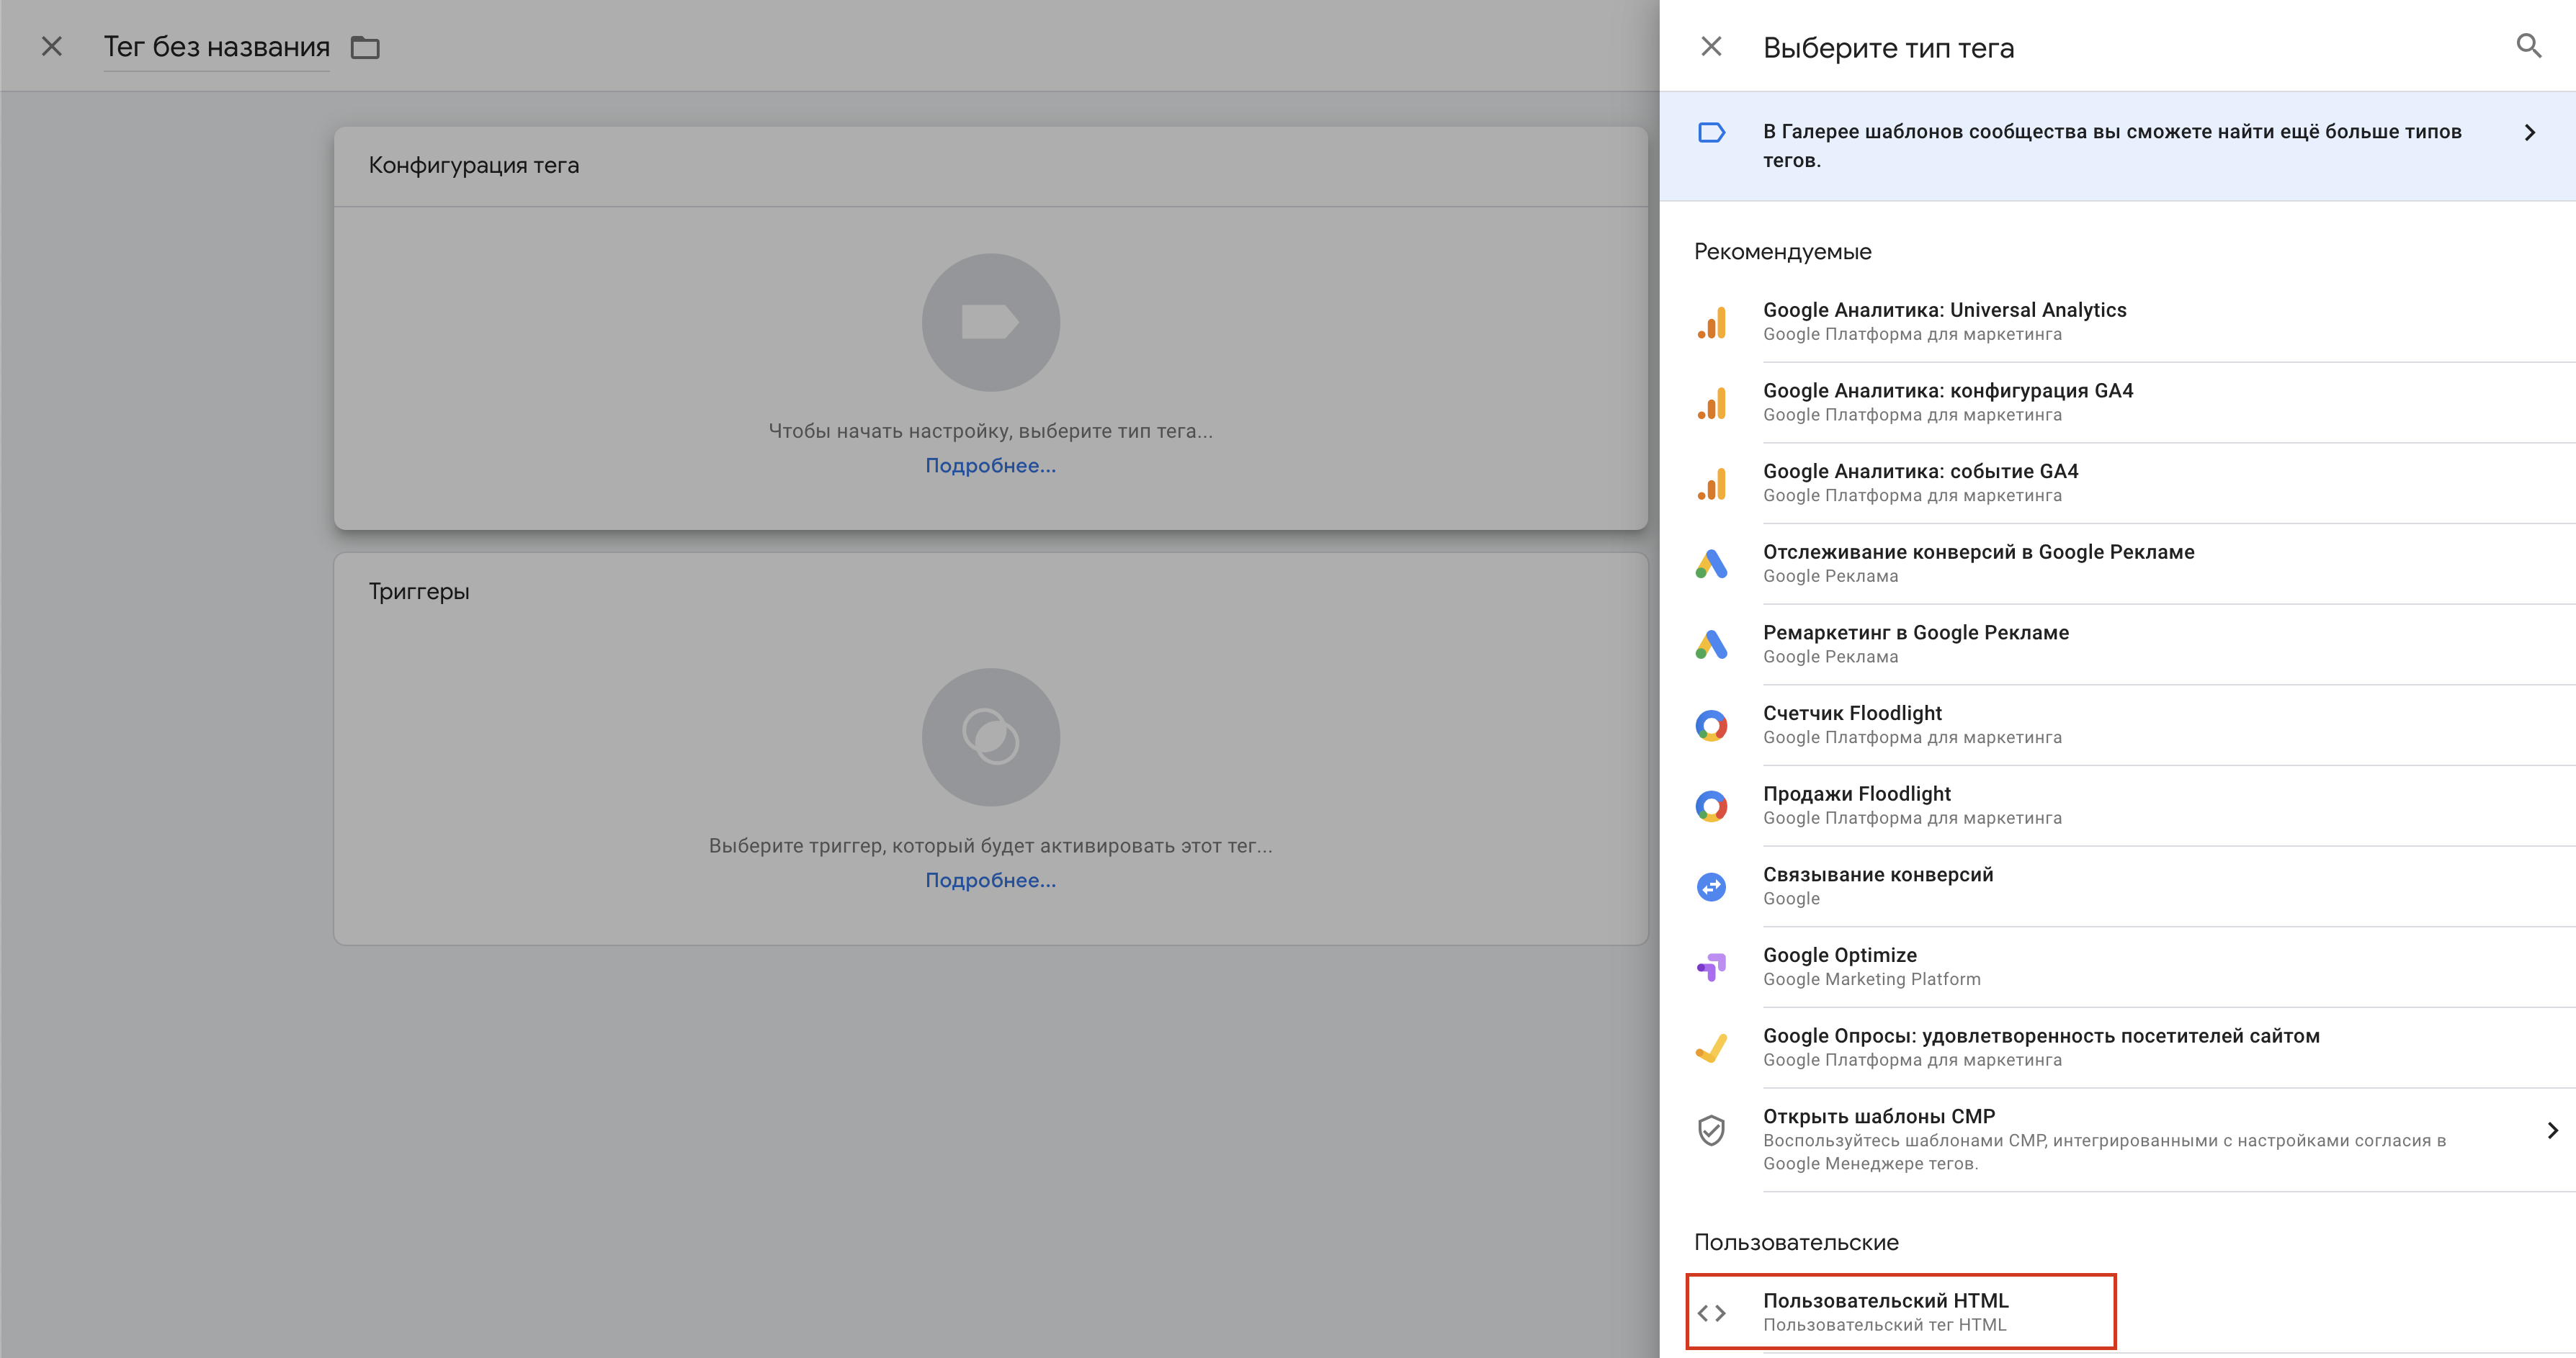Expand the CMP templates chevron arrow
The height and width of the screenshot is (1358, 2576).
(x=2552, y=1130)
